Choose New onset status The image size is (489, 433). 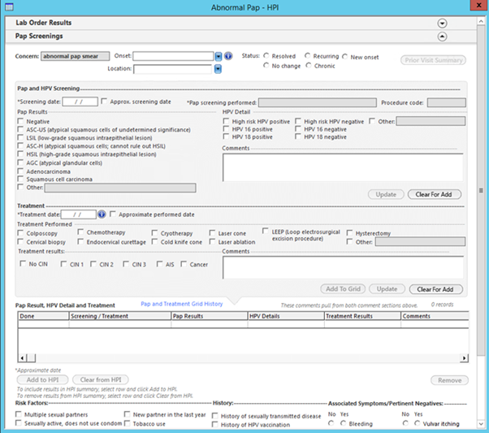344,57
